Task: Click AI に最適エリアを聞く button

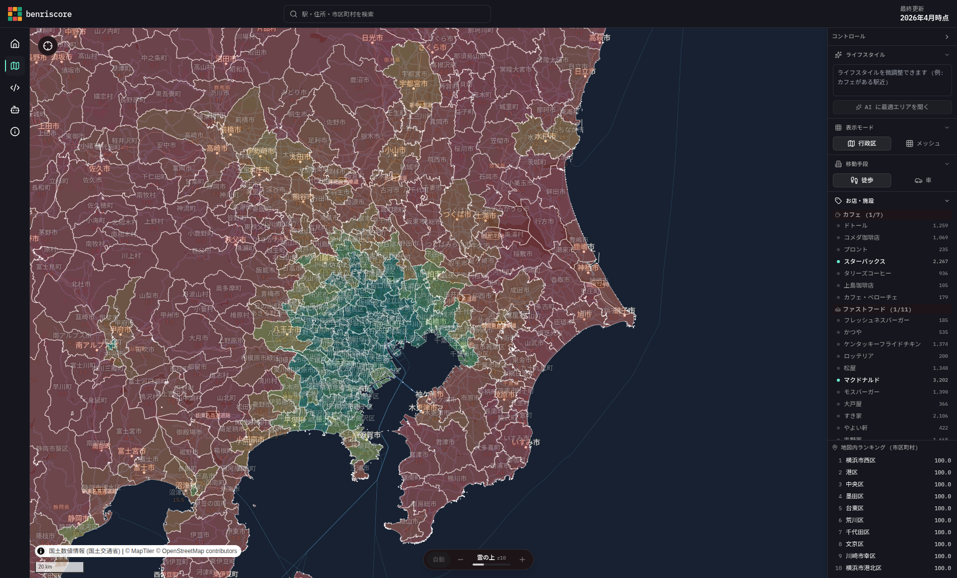Action: [x=892, y=107]
